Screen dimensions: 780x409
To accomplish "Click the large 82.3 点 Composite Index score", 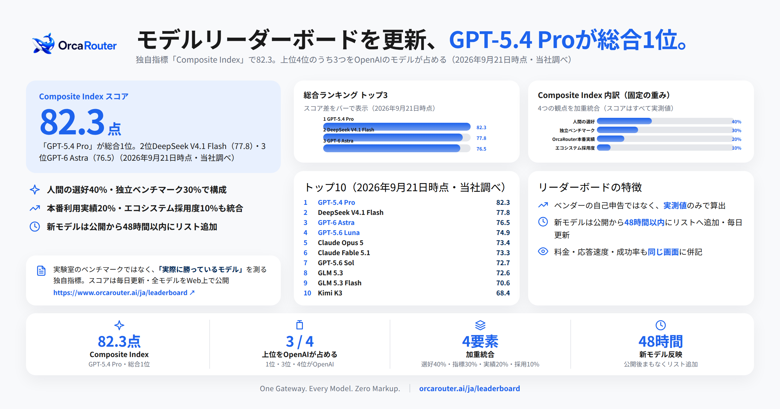I will coord(80,122).
